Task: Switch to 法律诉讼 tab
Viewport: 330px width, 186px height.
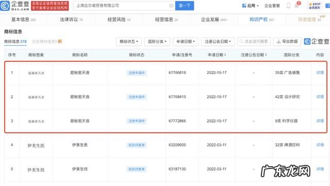Action: pyautogui.click(x=71, y=20)
